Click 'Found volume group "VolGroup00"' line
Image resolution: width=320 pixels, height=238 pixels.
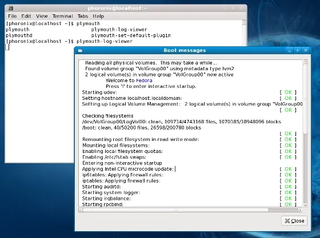(x=159, y=68)
